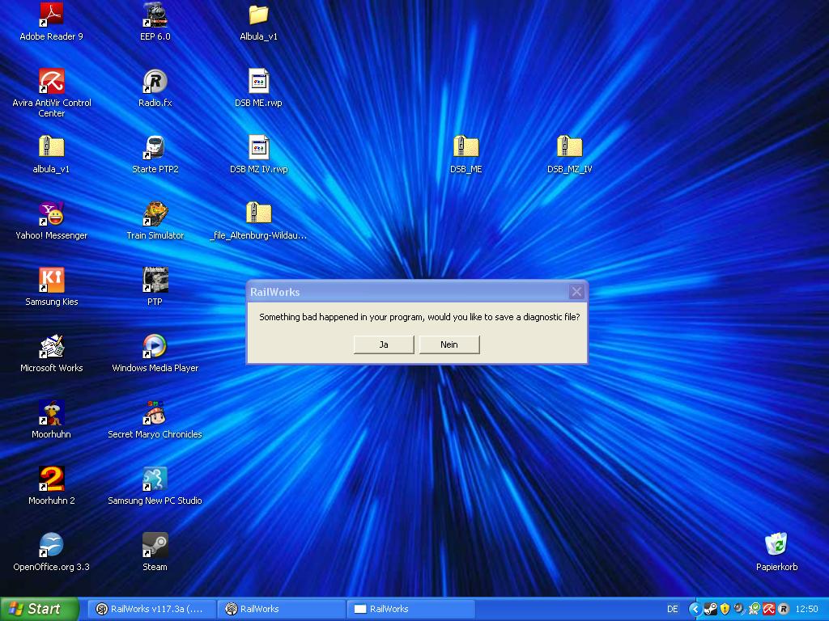The width and height of the screenshot is (829, 621).
Task: Open the Start menu
Action: [x=39, y=609]
